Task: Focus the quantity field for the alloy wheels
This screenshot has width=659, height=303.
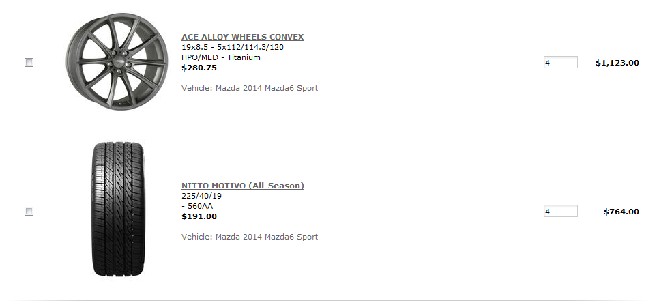Action: point(560,62)
